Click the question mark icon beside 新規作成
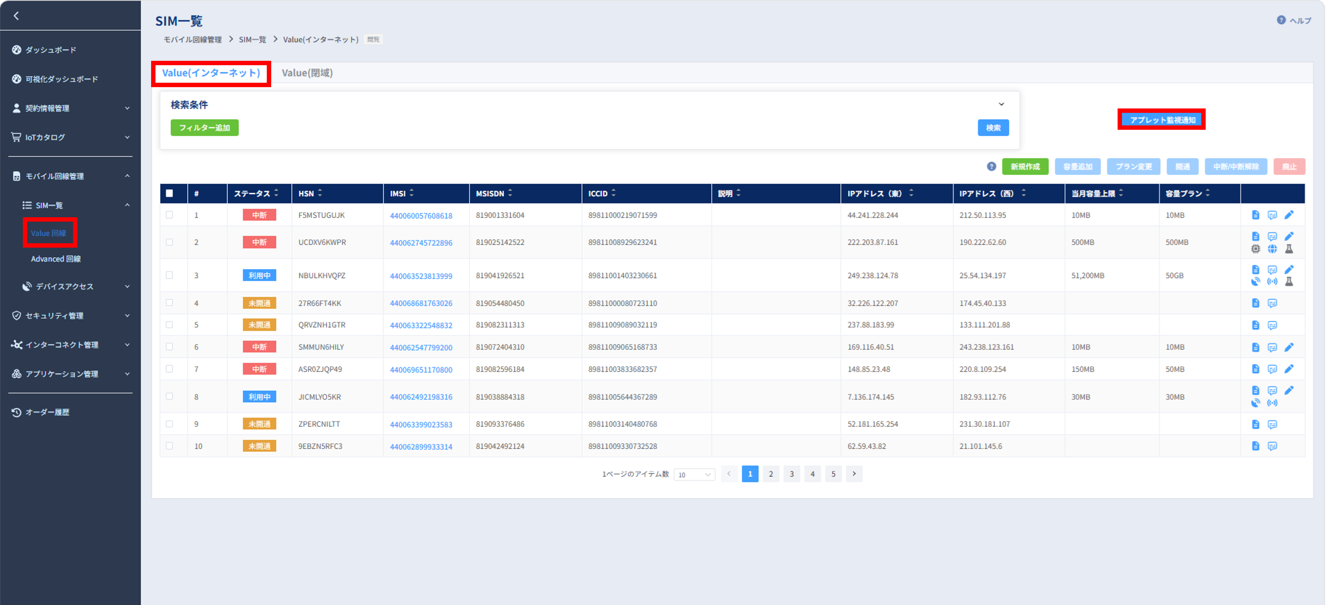The width and height of the screenshot is (1327, 605). [991, 166]
